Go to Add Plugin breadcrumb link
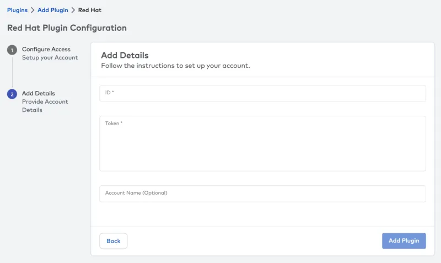Viewport: 441px width, 263px height. click(53, 10)
